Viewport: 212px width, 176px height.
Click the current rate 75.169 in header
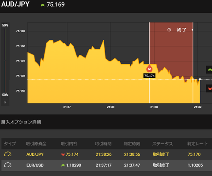click(x=56, y=4)
